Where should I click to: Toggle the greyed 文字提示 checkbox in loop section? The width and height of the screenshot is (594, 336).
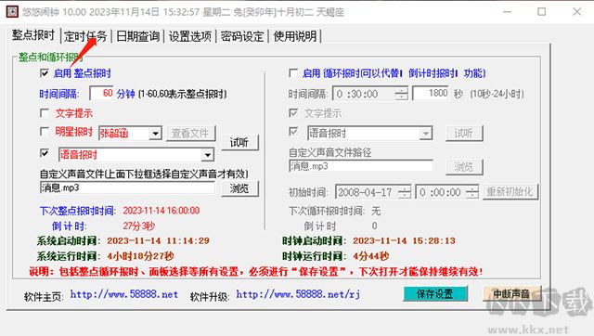click(293, 113)
